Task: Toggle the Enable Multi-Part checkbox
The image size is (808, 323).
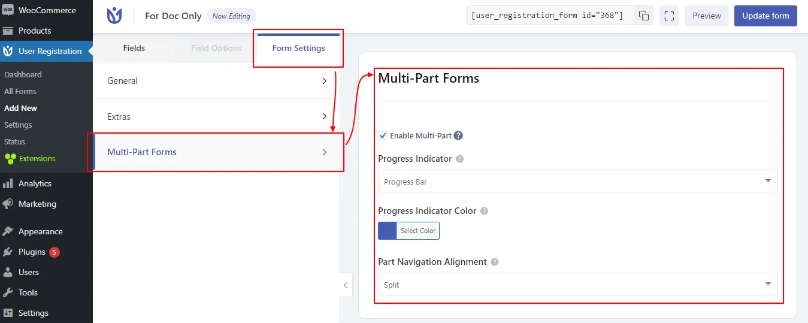Action: (x=383, y=135)
